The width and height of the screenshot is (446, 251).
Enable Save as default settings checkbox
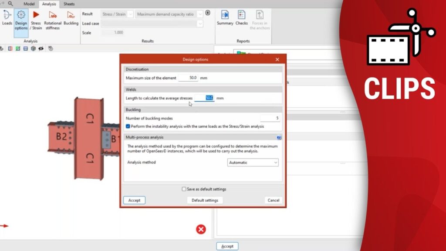(184, 189)
